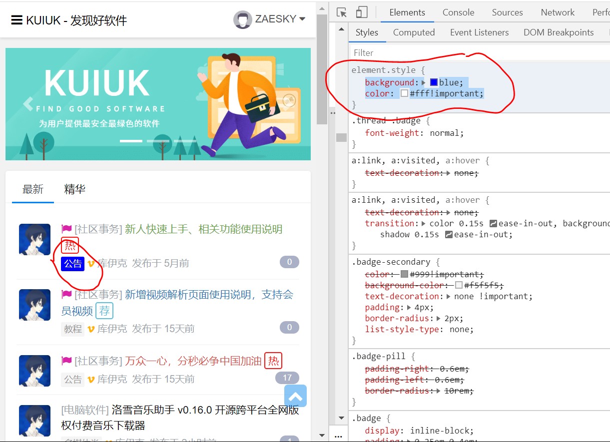Open the Console panel tab
This screenshot has width=610, height=442.
click(458, 12)
